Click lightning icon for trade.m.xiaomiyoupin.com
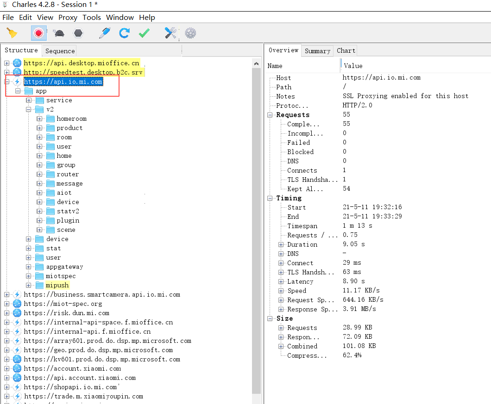The image size is (491, 404). click(17, 396)
